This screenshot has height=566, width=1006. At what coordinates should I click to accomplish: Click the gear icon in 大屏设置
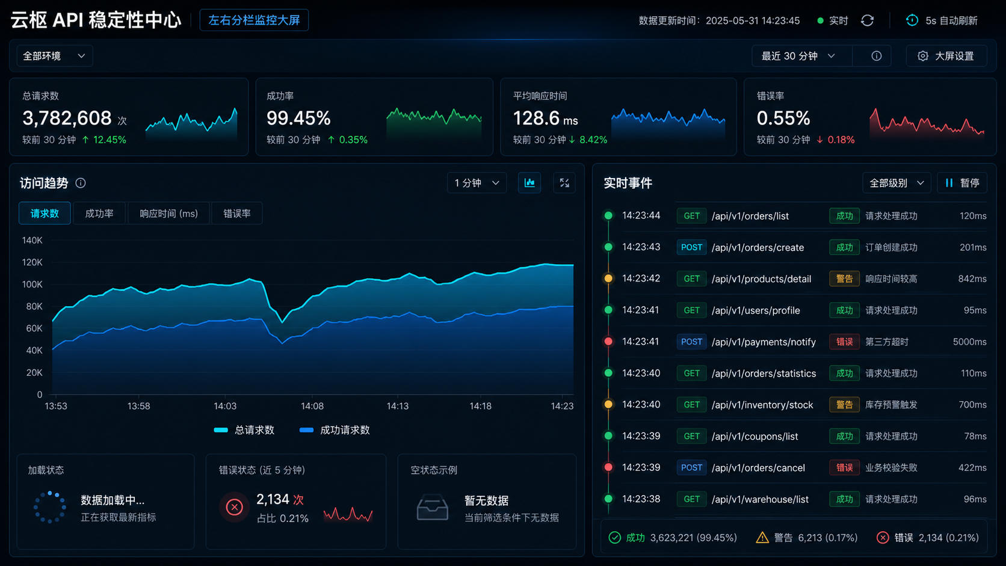923,56
